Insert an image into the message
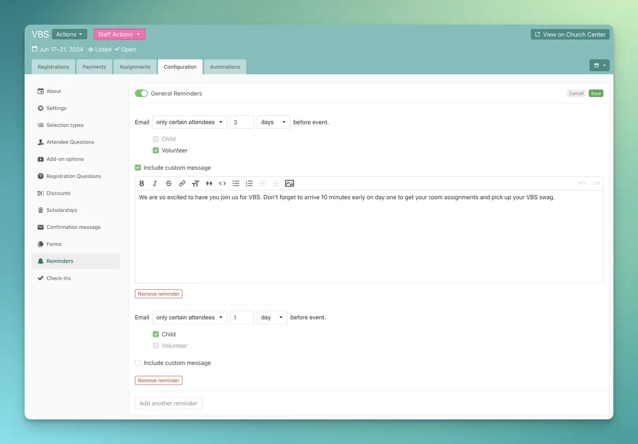638x444 pixels. click(289, 184)
